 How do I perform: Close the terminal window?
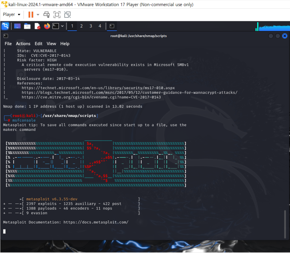(x=285, y=36)
